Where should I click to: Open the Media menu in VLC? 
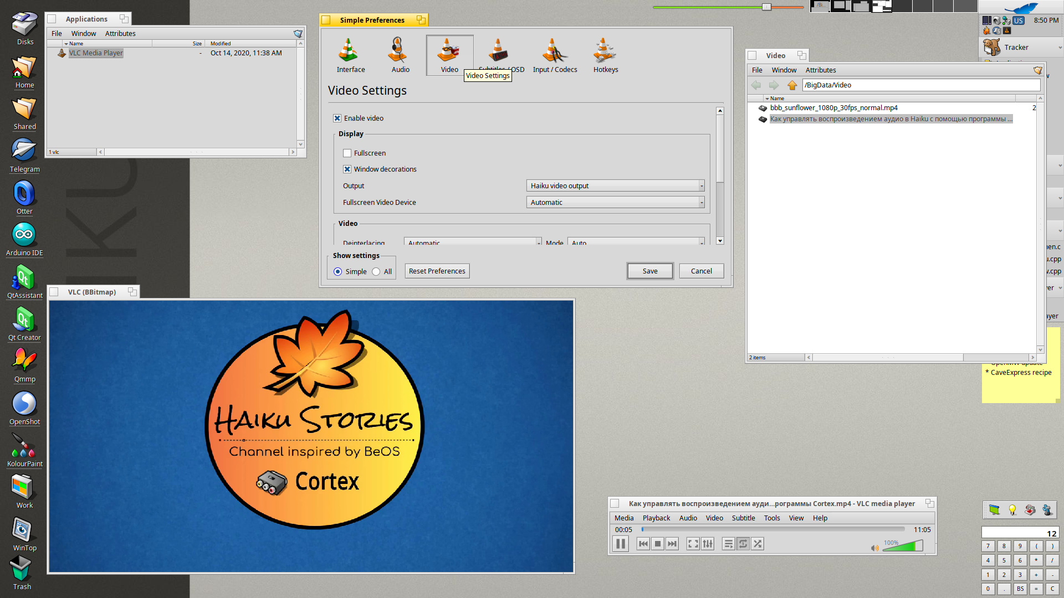[623, 518]
